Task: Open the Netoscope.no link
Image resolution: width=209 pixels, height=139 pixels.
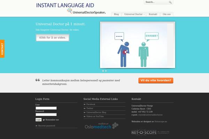Action: pyautogui.click(x=161, y=122)
